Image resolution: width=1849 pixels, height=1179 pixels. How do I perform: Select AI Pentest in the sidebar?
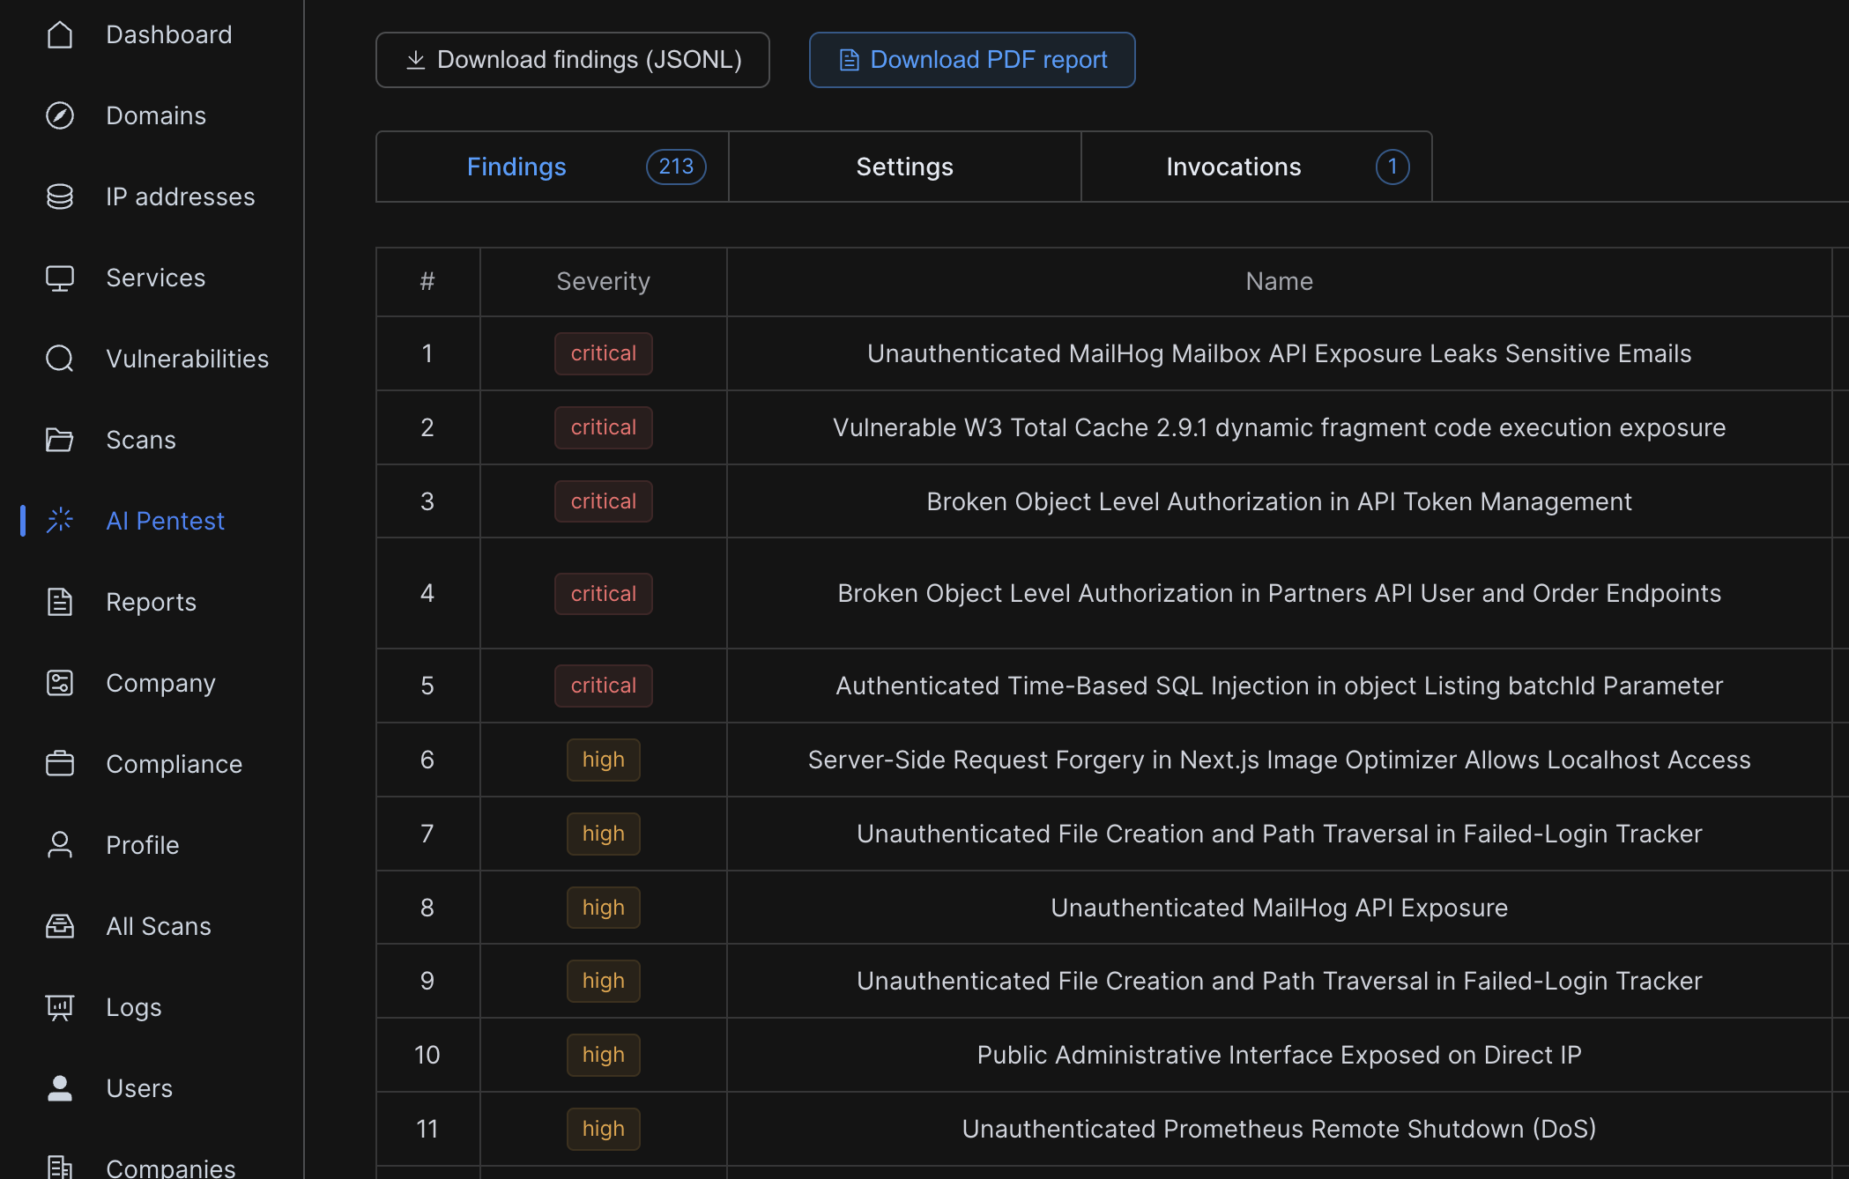pyautogui.click(x=166, y=521)
